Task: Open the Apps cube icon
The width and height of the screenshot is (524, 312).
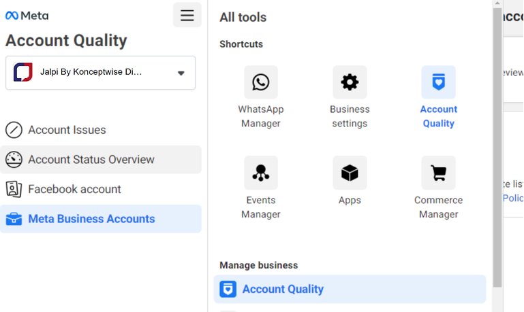Action: 350,173
